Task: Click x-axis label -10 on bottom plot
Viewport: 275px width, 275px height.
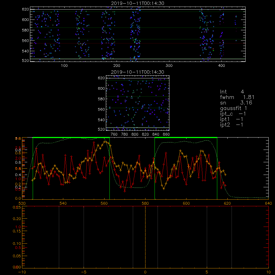Action: [x=22, y=272]
